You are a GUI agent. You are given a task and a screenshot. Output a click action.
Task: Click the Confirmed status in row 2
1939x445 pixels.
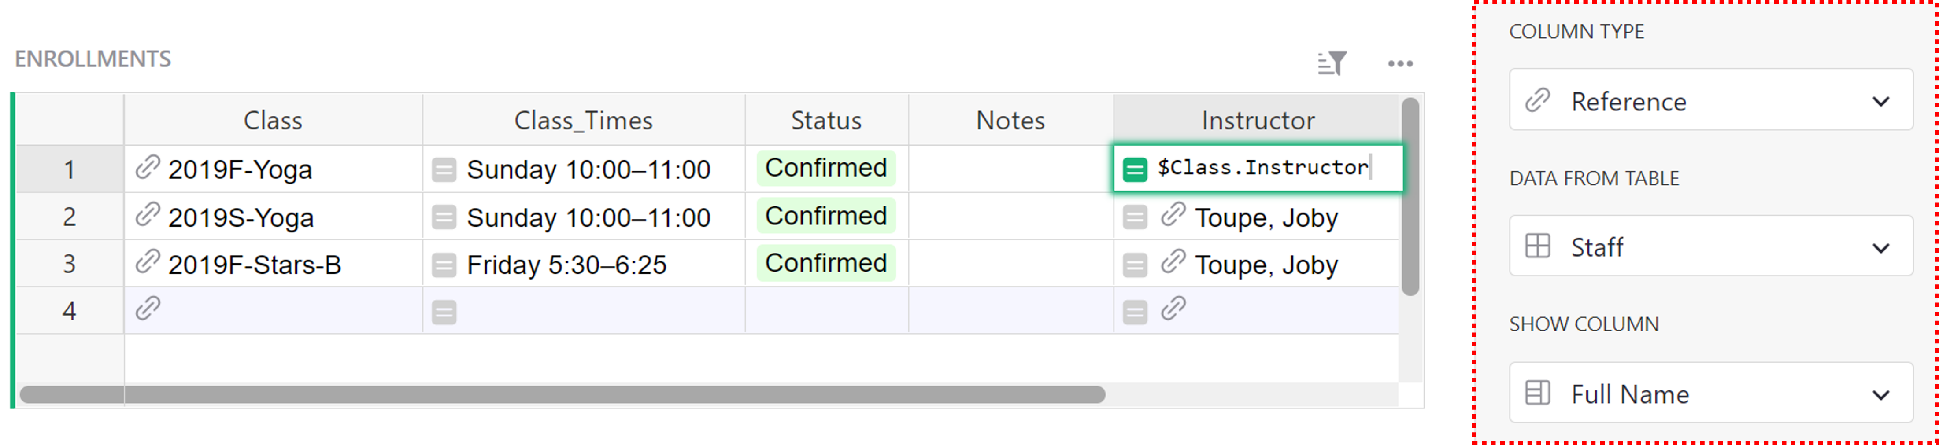coord(826,216)
